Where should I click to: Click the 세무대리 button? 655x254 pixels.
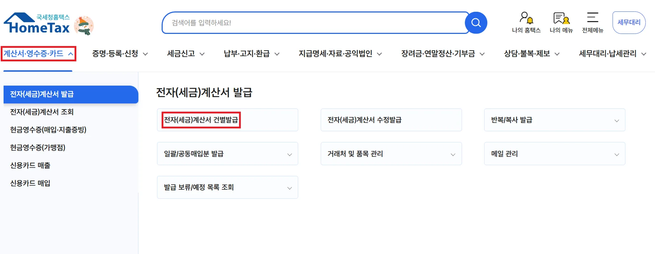click(x=629, y=22)
